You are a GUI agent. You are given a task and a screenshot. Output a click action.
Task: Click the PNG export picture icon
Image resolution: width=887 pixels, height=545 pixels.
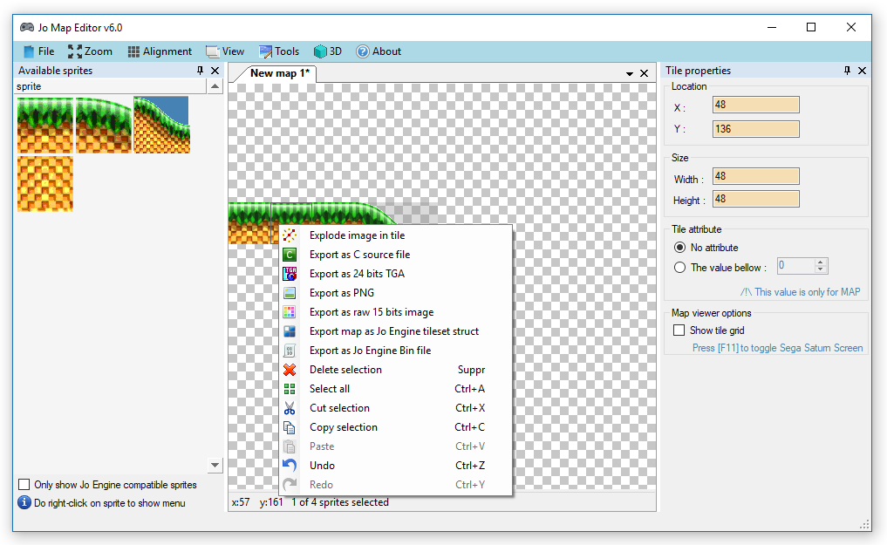pos(290,293)
